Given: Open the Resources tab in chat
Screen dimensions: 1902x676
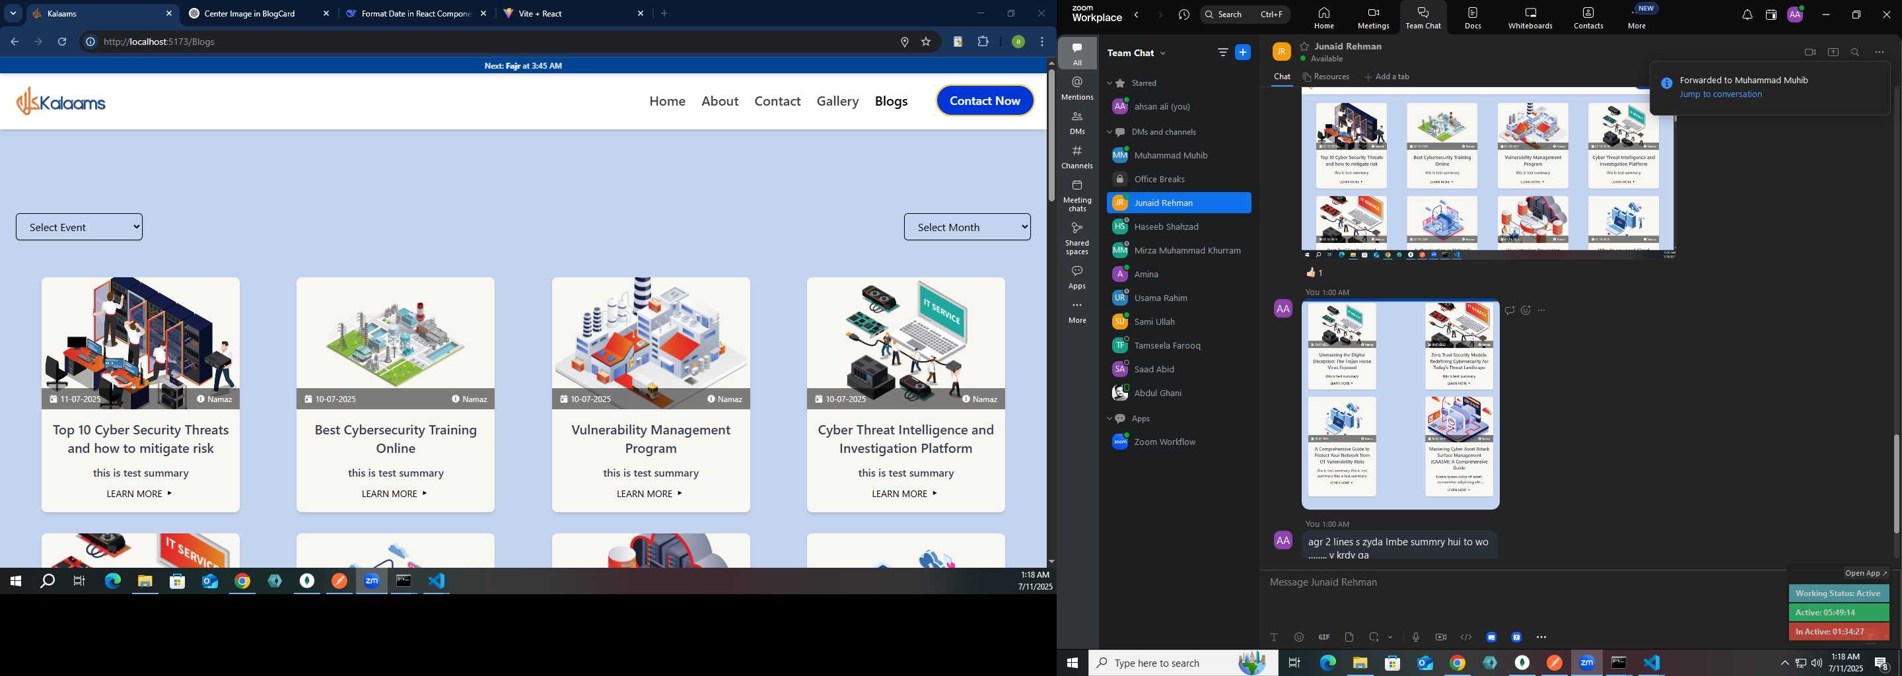Looking at the screenshot, I should click(1326, 77).
